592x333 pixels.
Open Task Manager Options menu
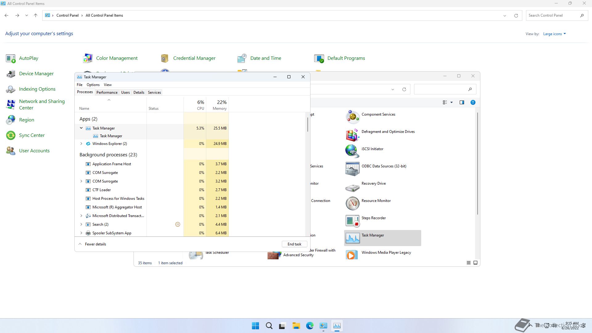[x=93, y=85]
